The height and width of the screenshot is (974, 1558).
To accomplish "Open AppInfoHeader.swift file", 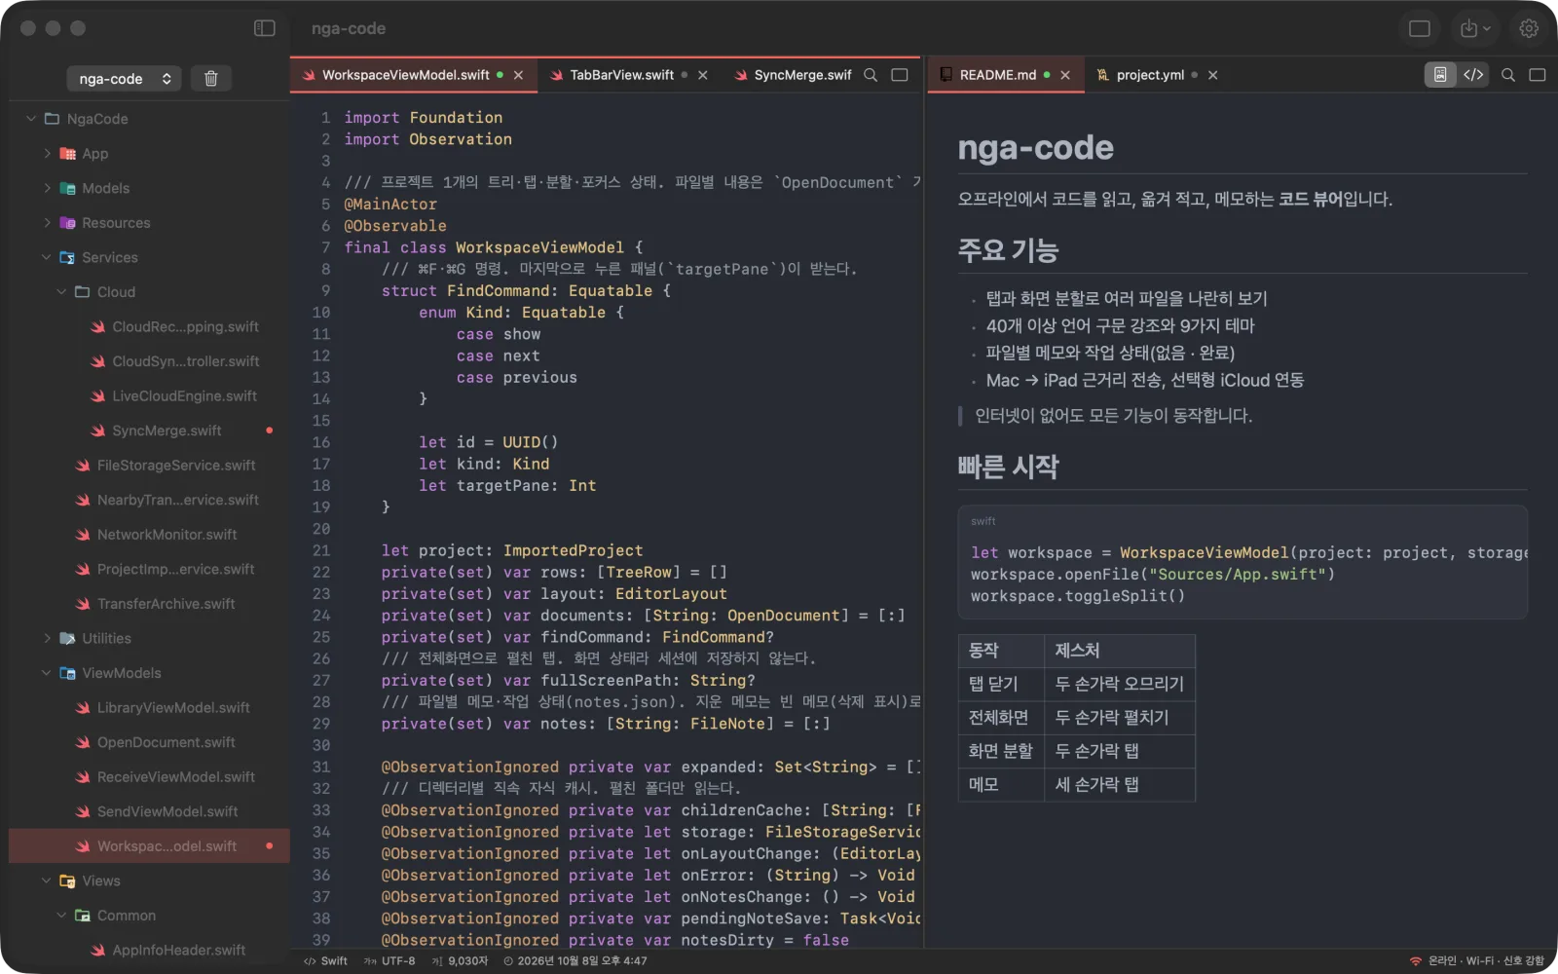I will tap(149, 950).
